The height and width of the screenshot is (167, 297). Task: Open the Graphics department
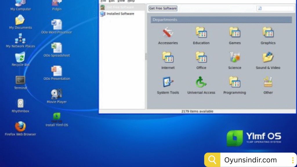click(268, 33)
